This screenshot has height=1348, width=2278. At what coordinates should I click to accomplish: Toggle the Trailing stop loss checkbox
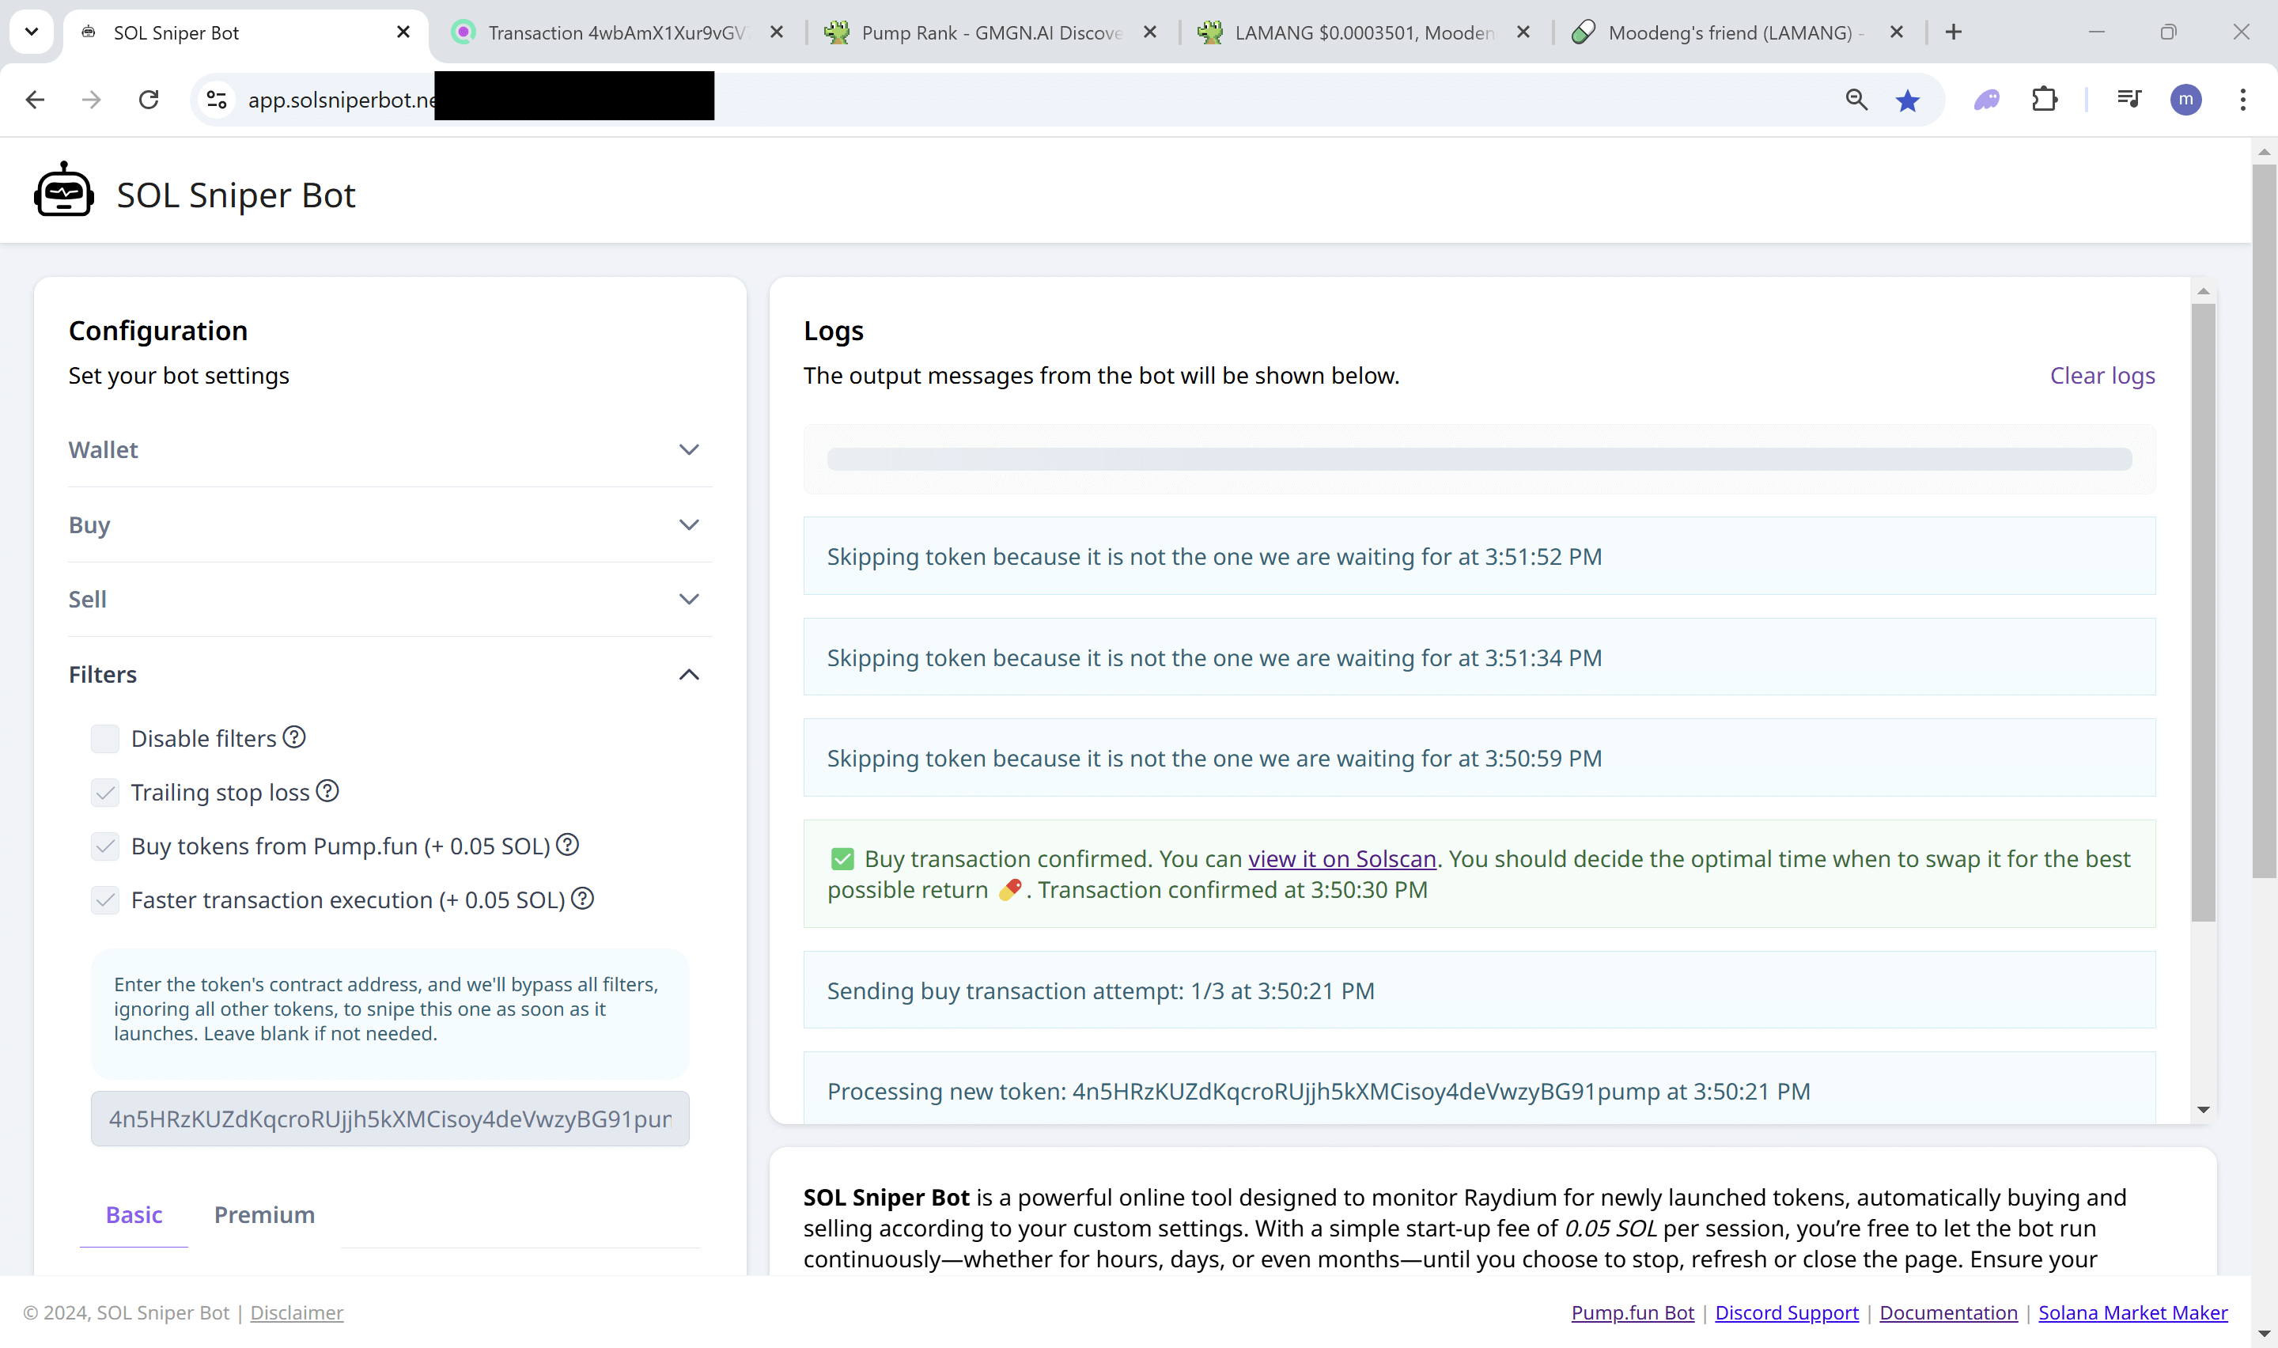pyautogui.click(x=105, y=792)
